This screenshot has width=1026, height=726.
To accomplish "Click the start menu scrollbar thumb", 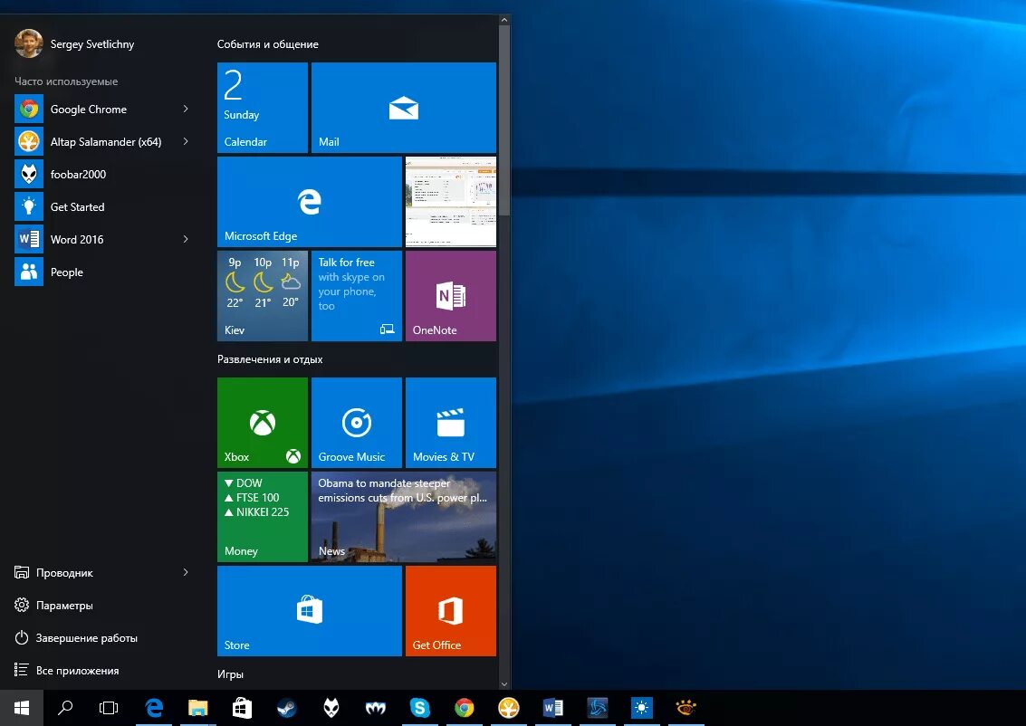I will coord(503,120).
